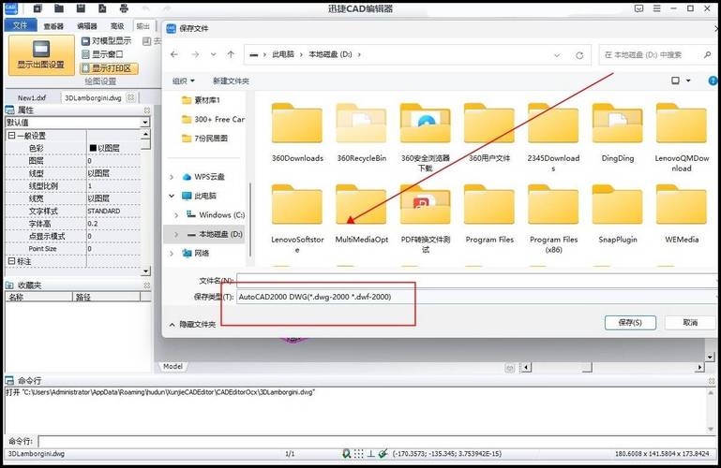Viewport: 721px width, 468px height.
Task: Click the 字体高 0.2 value
Action: pyautogui.click(x=113, y=224)
